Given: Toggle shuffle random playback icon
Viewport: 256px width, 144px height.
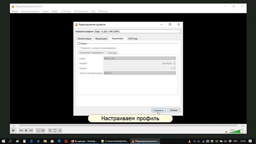Looking at the screenshot, I should tap(60, 130).
